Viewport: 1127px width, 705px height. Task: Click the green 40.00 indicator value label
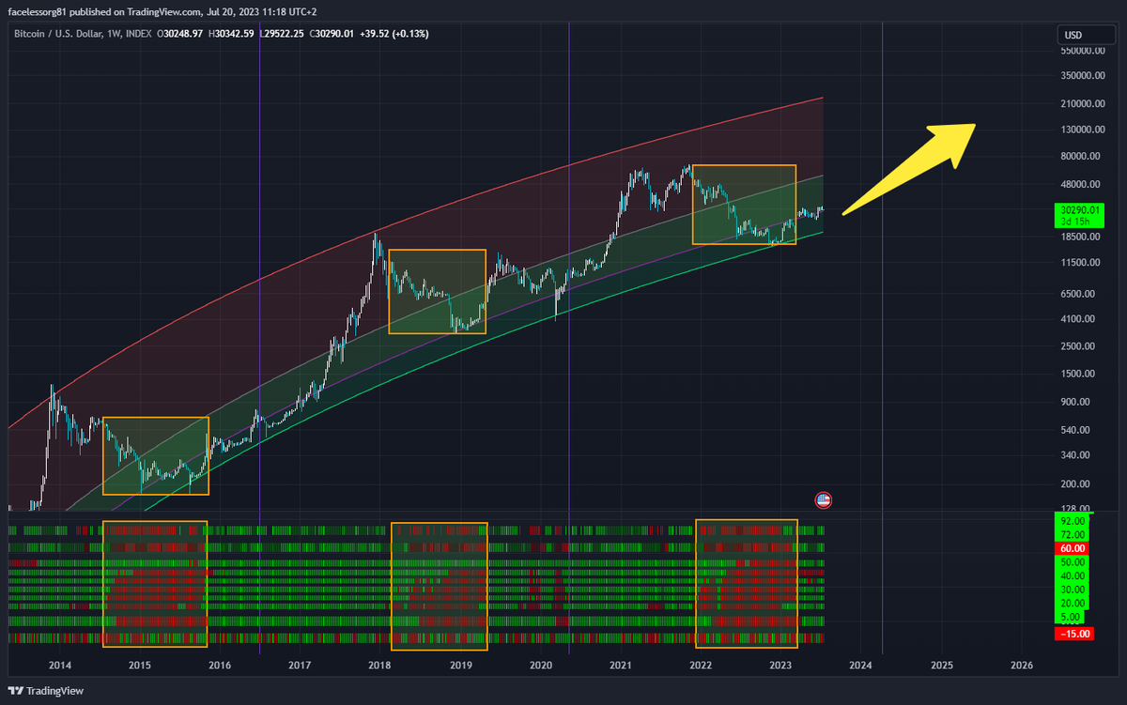pos(1073,575)
